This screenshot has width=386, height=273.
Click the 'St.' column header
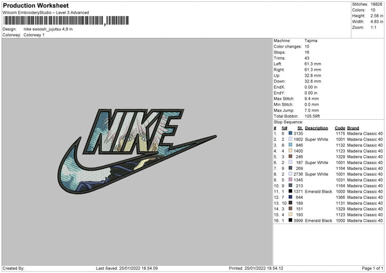click(300, 128)
